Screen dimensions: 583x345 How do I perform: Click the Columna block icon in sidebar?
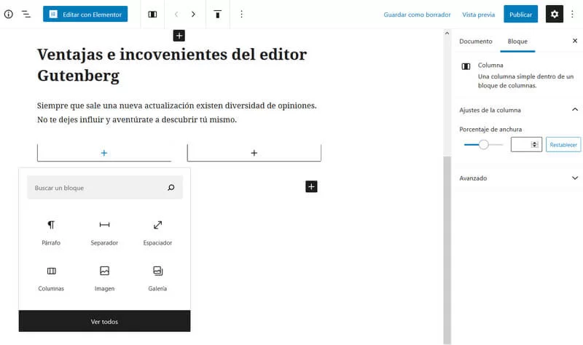tap(466, 66)
